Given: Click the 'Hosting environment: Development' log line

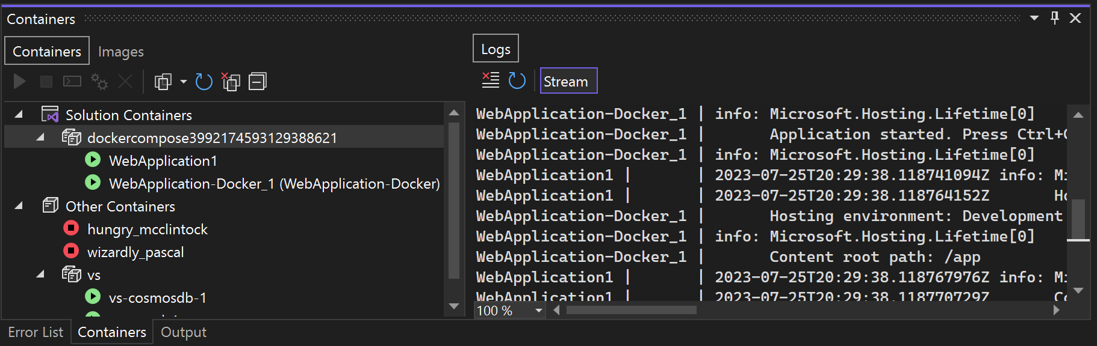Looking at the screenshot, I should point(916,216).
